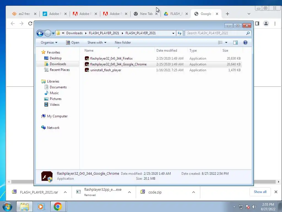Open Chrome tab search chevron
Viewport: 282px width, 212px height.
(x=249, y=14)
